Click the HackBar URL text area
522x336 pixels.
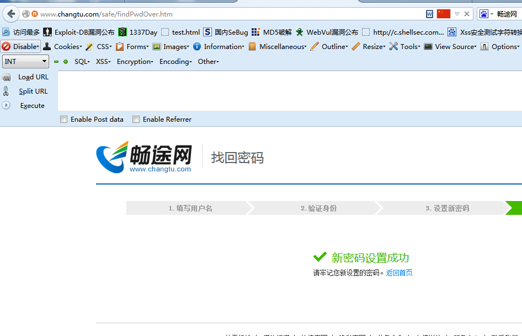(290, 91)
